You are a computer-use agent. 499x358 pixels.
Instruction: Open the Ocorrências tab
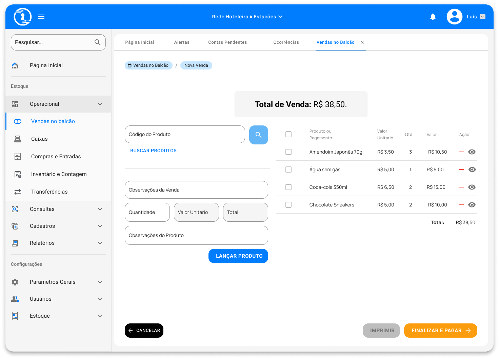point(286,42)
